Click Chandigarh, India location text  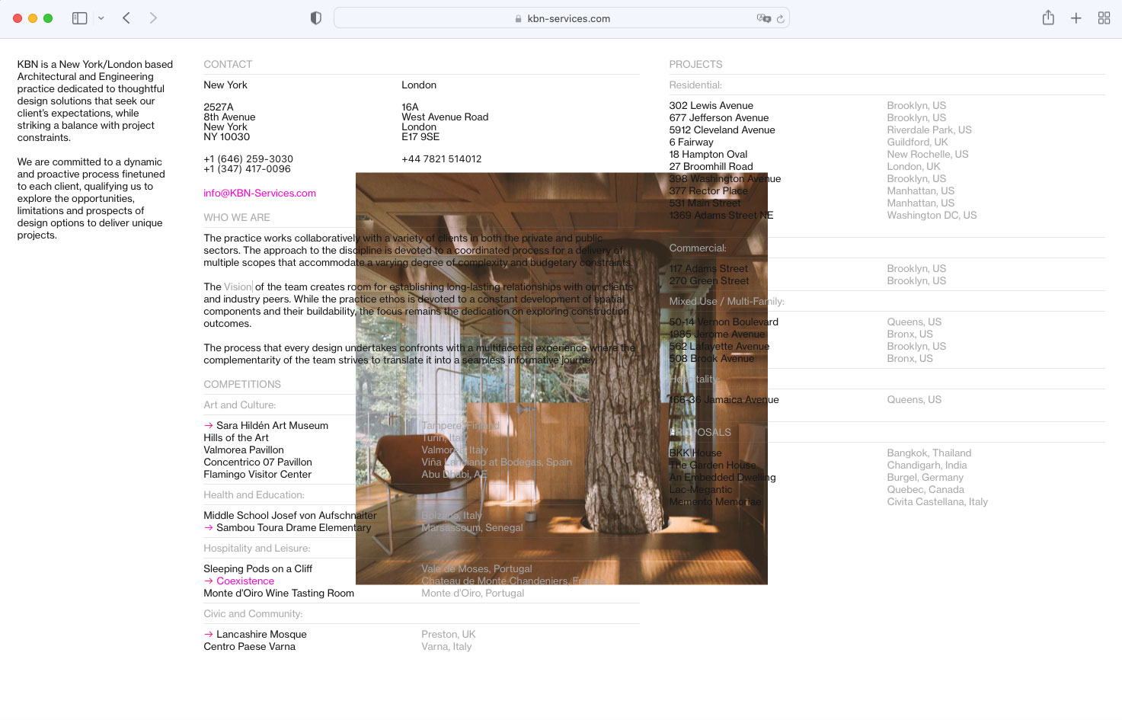coord(926,466)
